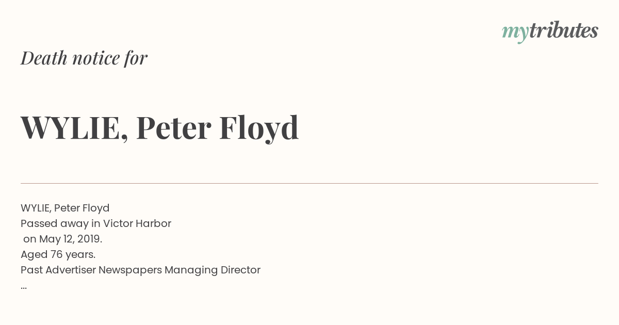Viewport: 619px width, 325px height.
Task: Click the "tributes" word in the logo
Action: (563, 30)
